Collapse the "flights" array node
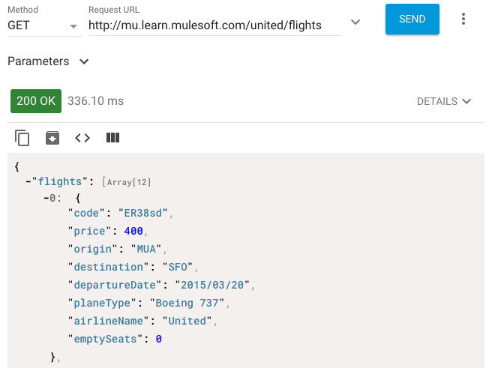Screen dimensions: 495x368 [28, 182]
